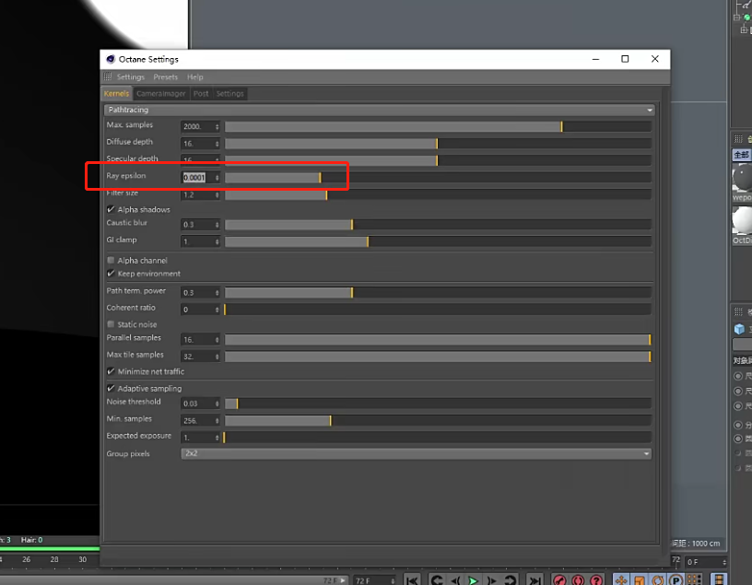752x585 pixels.
Task: Jump to the start of the animation
Action: click(x=412, y=580)
